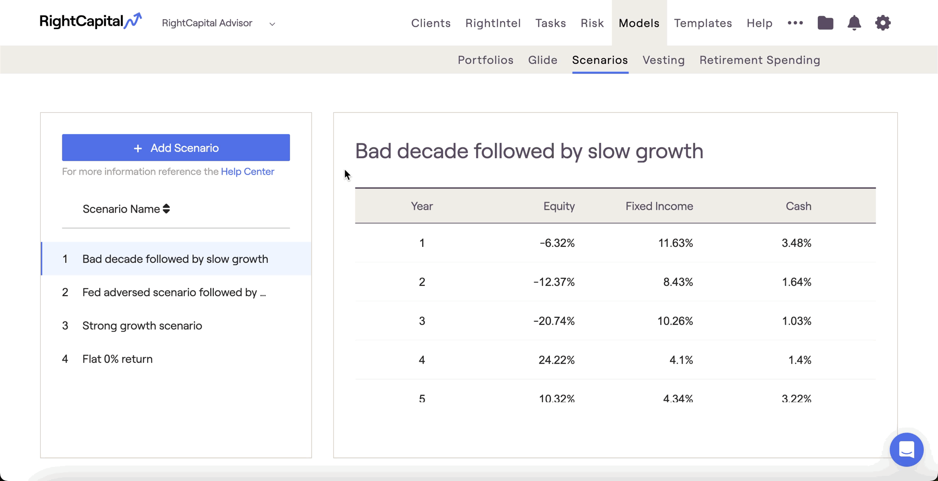Open the chat support bubble
This screenshot has height=481, width=938.
click(906, 450)
